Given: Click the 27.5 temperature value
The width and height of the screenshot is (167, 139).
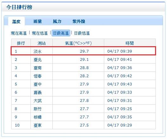Looking at the screenshot, I should [x=84, y=125].
